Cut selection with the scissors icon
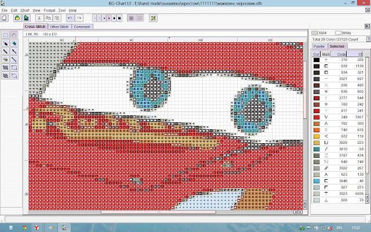The height and width of the screenshot is (232, 371). point(39,18)
